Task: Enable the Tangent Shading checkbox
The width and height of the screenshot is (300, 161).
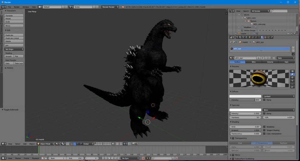Action: pyautogui.click(x=264, y=130)
